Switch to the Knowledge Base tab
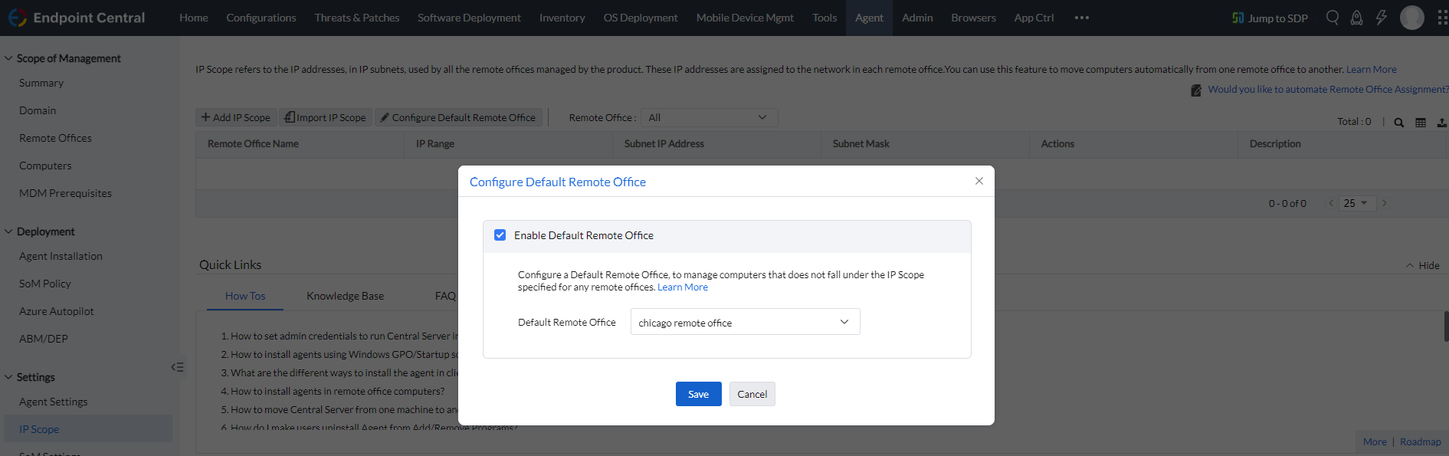The image size is (1449, 456). 346,296
